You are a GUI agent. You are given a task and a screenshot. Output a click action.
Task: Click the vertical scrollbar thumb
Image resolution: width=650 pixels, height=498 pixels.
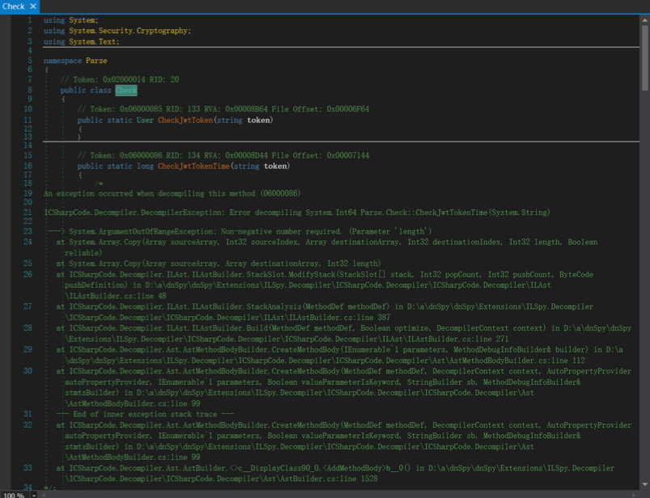645,58
